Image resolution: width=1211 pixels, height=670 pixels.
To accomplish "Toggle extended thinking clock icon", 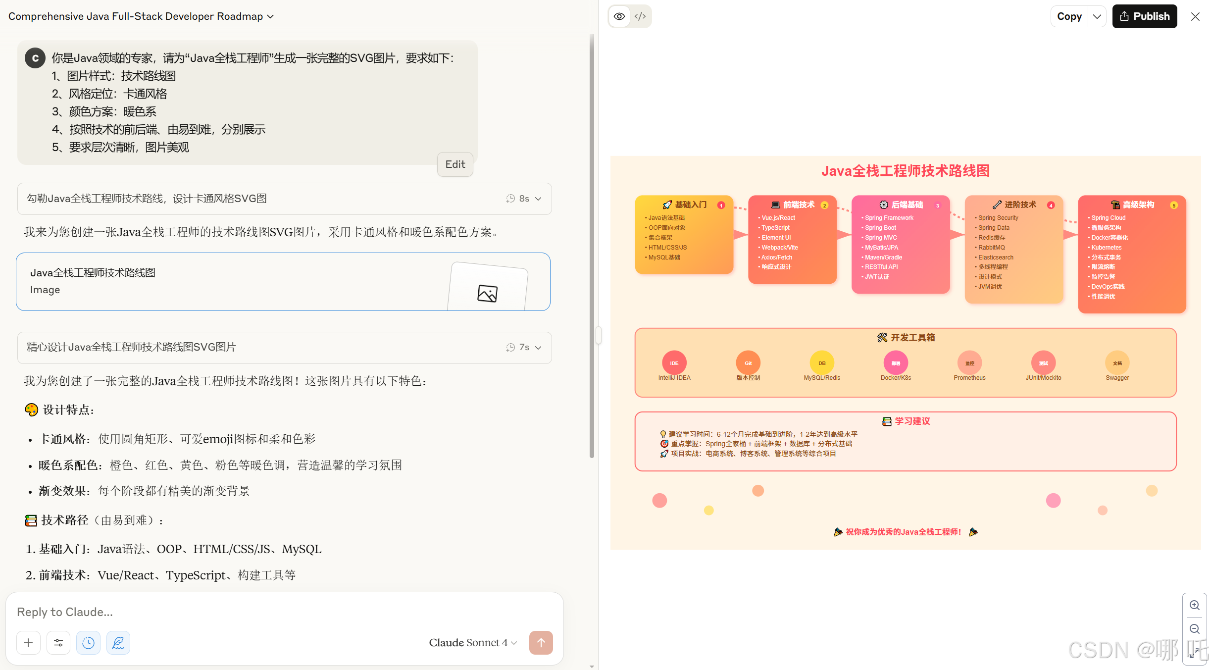I will pos(88,643).
